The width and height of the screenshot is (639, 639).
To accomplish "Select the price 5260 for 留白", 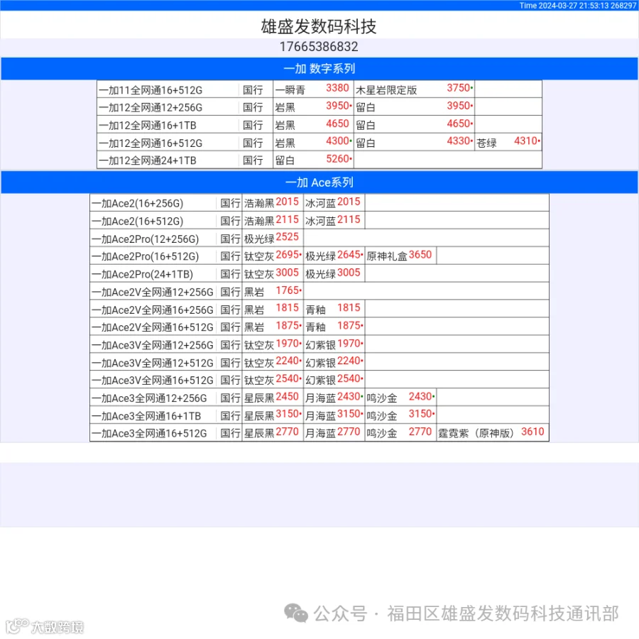I will click(337, 159).
